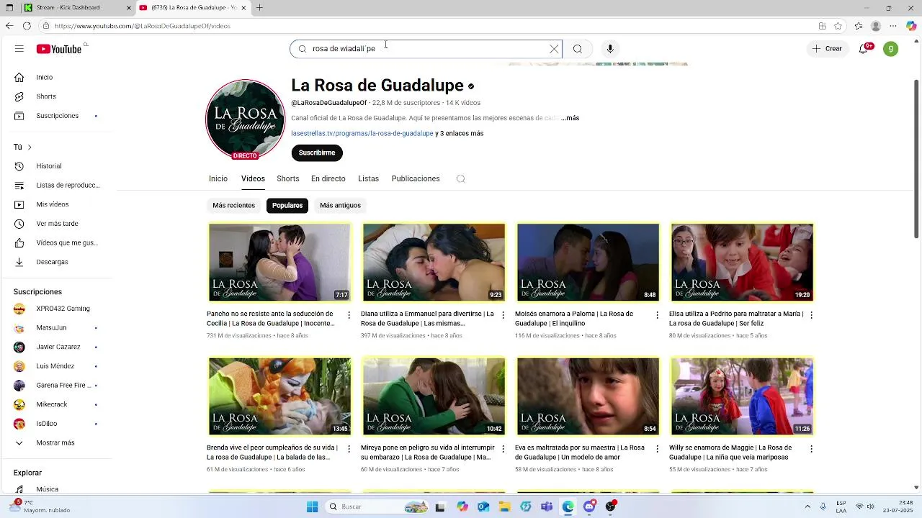The width and height of the screenshot is (922, 518).
Task: Open Suscripciones in the sidebar
Action: [x=56, y=116]
